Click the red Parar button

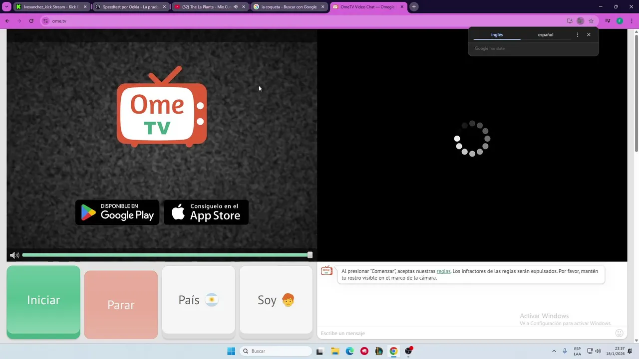(x=121, y=305)
